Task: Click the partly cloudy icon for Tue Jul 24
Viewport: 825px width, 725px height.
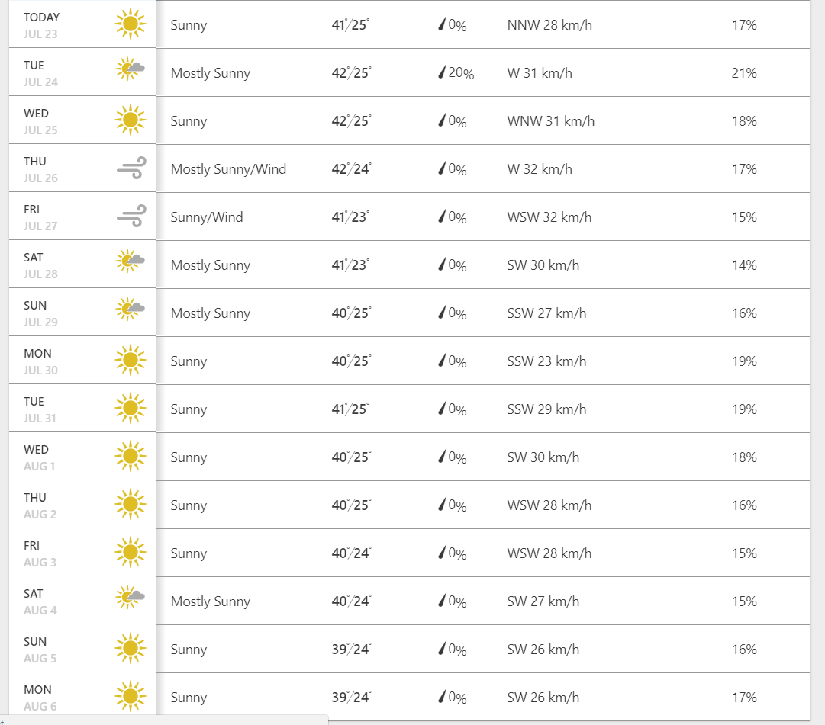Action: [130, 71]
